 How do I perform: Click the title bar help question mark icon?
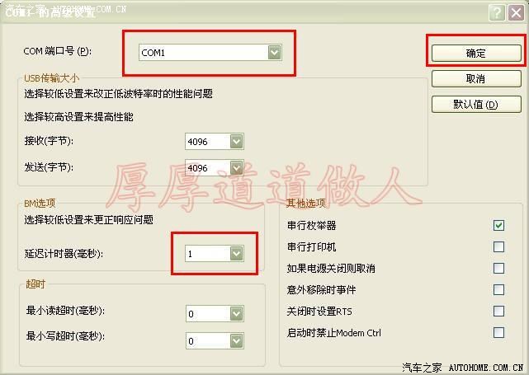(x=497, y=12)
